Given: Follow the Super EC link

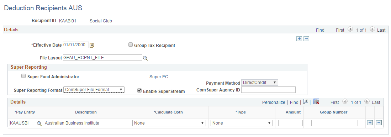Looking at the screenshot, I should pos(159,77).
